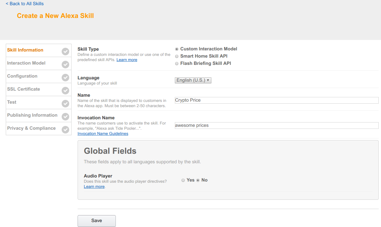381x227 pixels.
Task: Click the Invocation Name field awesome prices
Action: (x=276, y=125)
